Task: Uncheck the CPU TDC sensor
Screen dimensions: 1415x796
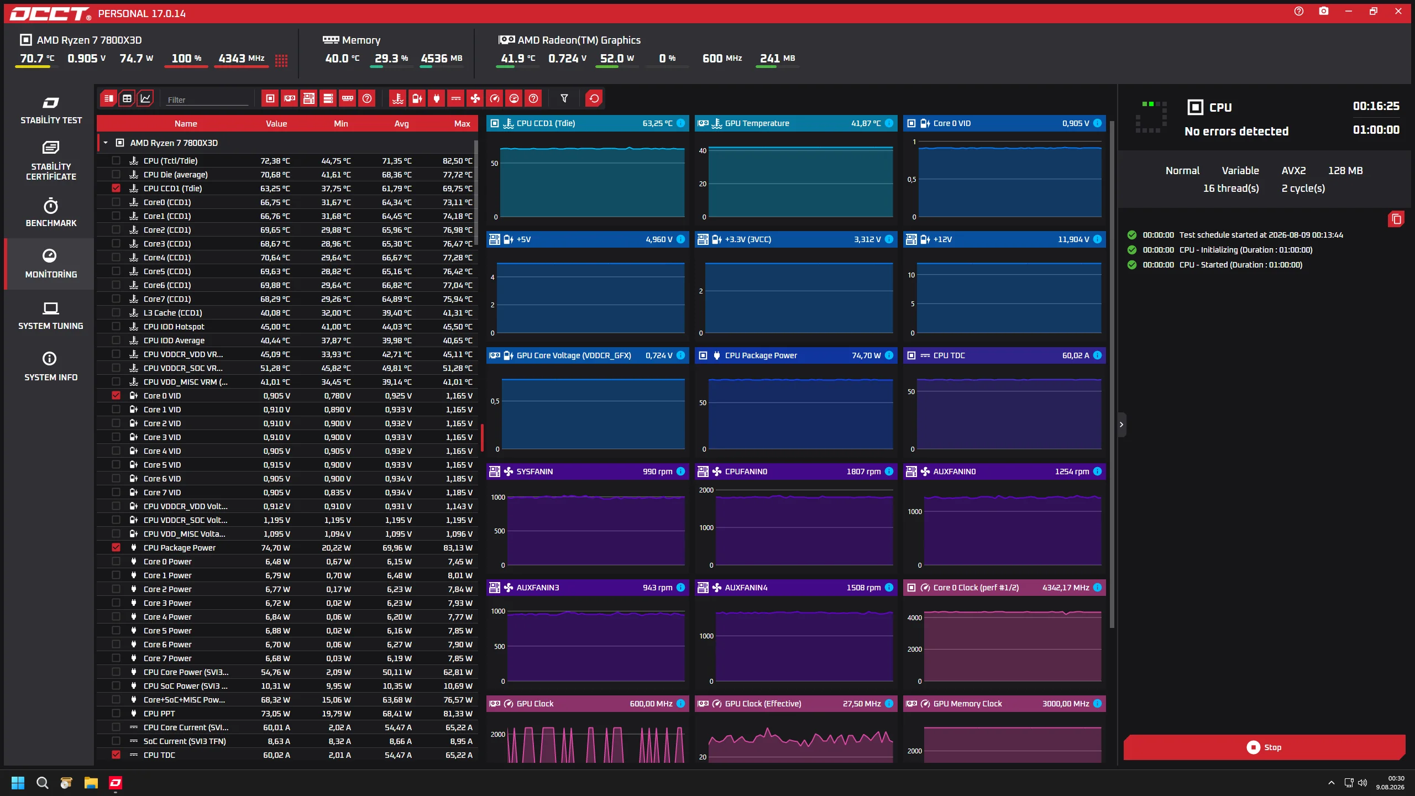Action: 116,755
